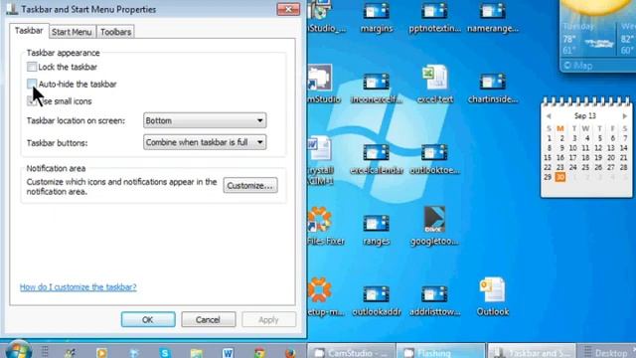Switch to Flashing taskbar window button
The width and height of the screenshot is (636, 358).
[x=440, y=351]
